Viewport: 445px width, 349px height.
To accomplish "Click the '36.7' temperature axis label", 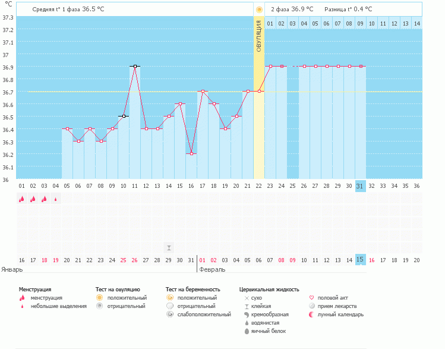I will (x=8, y=92).
